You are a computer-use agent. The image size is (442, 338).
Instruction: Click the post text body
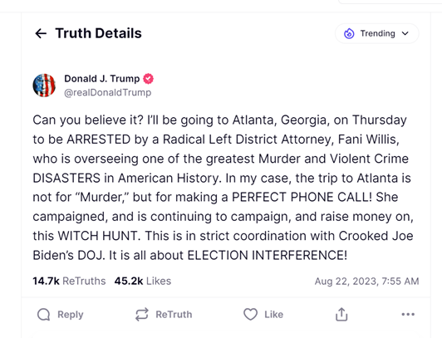223,188
